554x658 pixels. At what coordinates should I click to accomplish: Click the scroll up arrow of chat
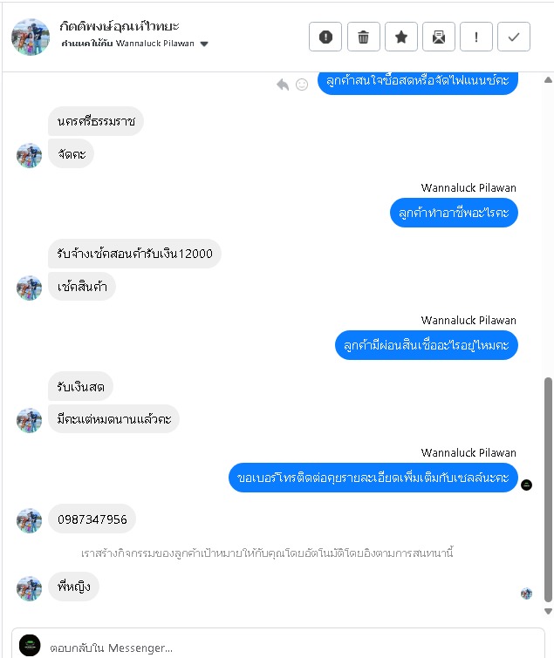pyautogui.click(x=548, y=79)
